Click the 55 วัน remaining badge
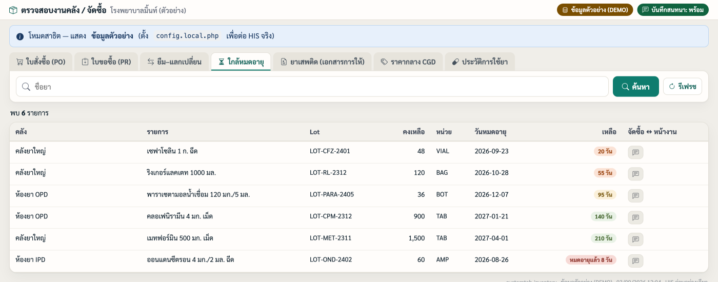Viewport: 718px width, 282px height. [x=605, y=173]
